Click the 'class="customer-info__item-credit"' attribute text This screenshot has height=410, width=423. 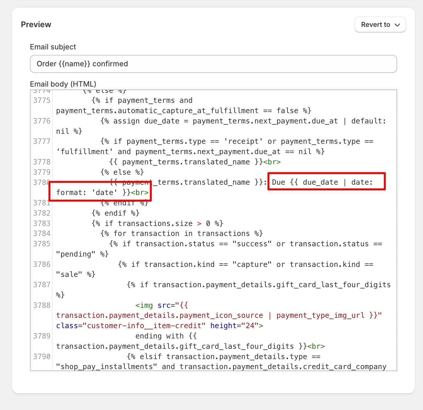(x=131, y=326)
